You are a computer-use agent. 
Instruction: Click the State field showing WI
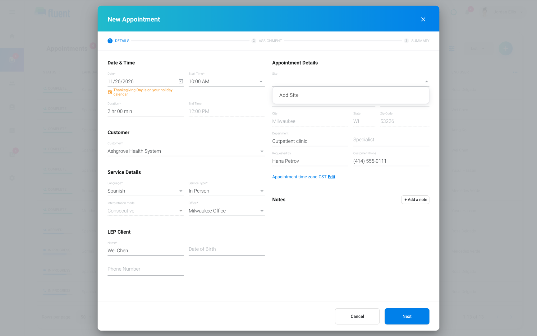[x=364, y=121]
